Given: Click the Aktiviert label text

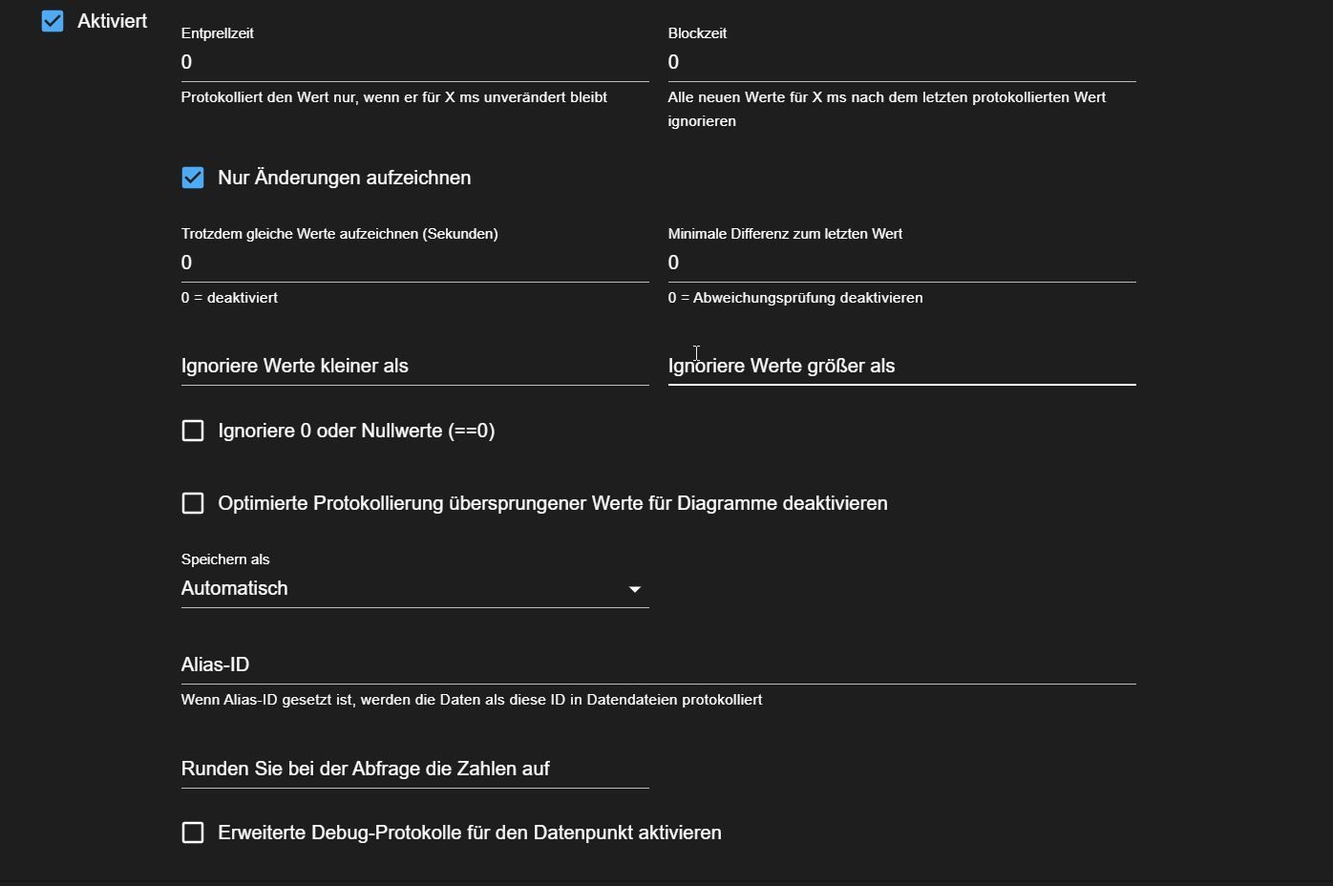Looking at the screenshot, I should [x=113, y=21].
